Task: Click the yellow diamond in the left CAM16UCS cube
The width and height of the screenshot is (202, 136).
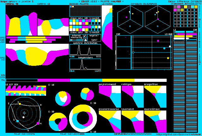Action: coord(133,14)
